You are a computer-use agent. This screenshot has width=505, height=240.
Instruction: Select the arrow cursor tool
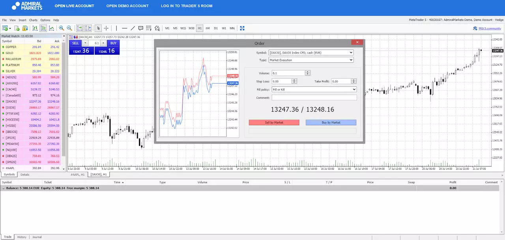pos(98,28)
